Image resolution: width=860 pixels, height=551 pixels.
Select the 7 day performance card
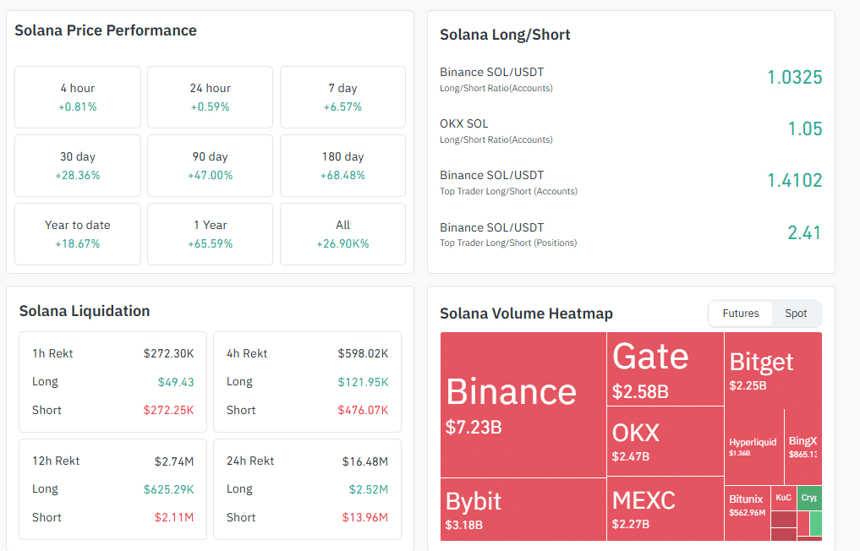342,97
